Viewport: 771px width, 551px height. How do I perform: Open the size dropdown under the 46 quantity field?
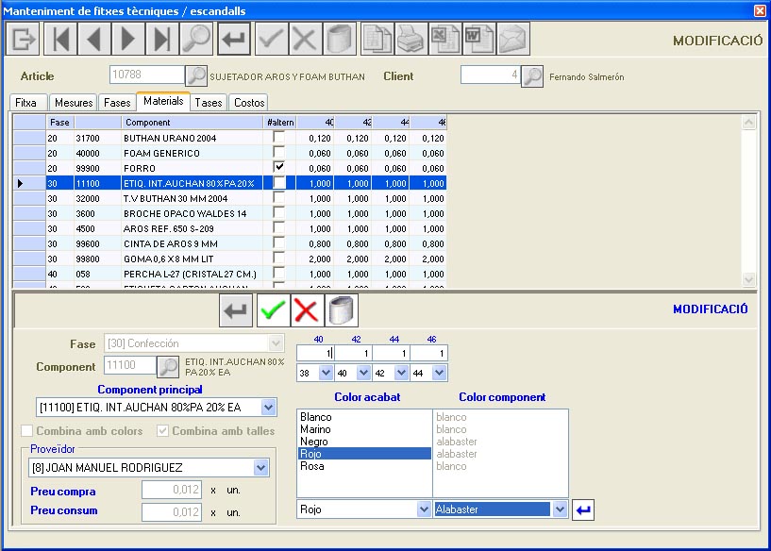pyautogui.click(x=439, y=373)
